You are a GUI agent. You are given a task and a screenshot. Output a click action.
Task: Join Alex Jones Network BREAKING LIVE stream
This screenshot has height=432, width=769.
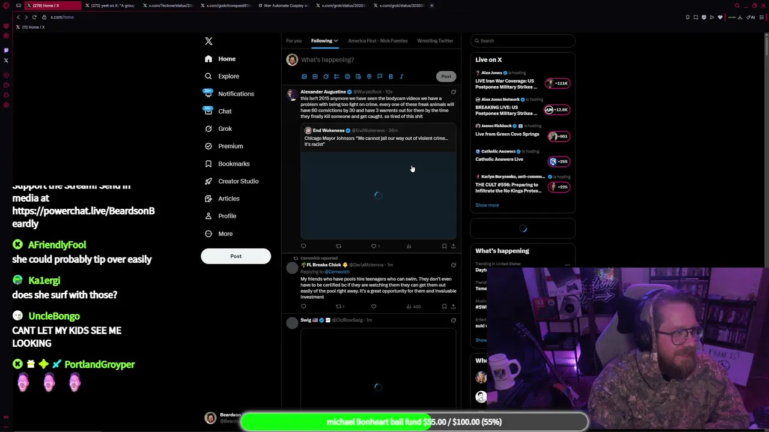click(522, 107)
